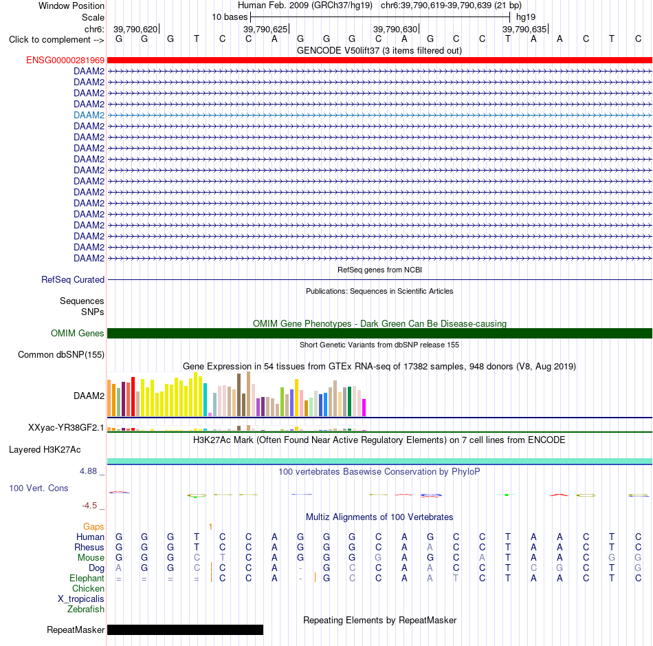653x646 pixels.
Task: Select position marker 39,790,620
Action: click(x=136, y=29)
